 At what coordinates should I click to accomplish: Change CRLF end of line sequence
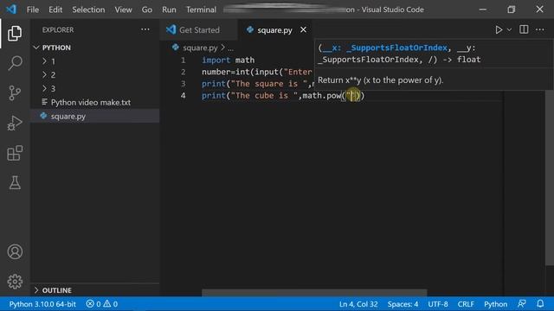click(466, 303)
